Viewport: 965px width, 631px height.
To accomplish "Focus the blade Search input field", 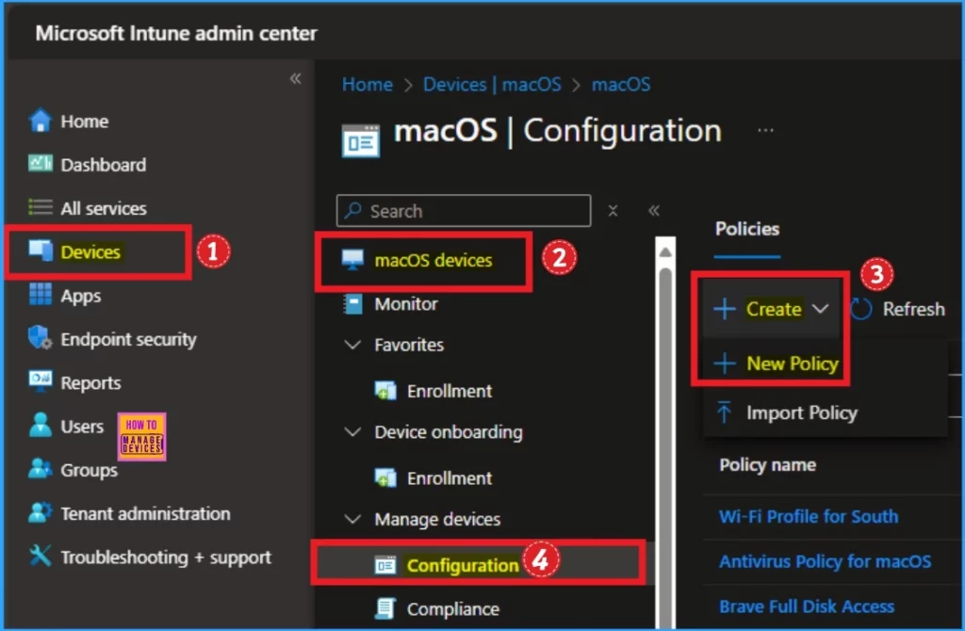I will click(x=464, y=211).
